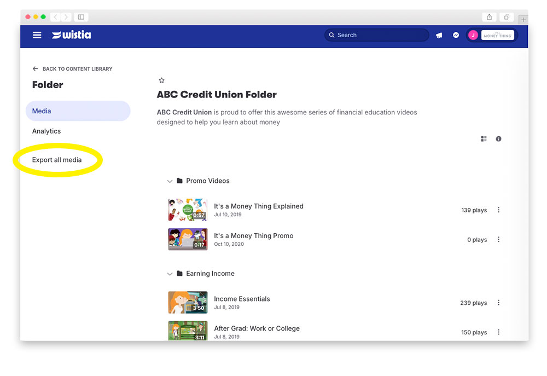Open After Grad: Work or College thumbnail
This screenshot has width=547, height=376.
[188, 331]
